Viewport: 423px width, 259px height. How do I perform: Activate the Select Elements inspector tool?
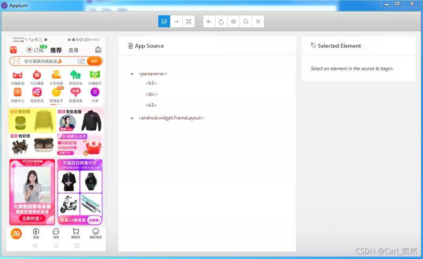[164, 22]
